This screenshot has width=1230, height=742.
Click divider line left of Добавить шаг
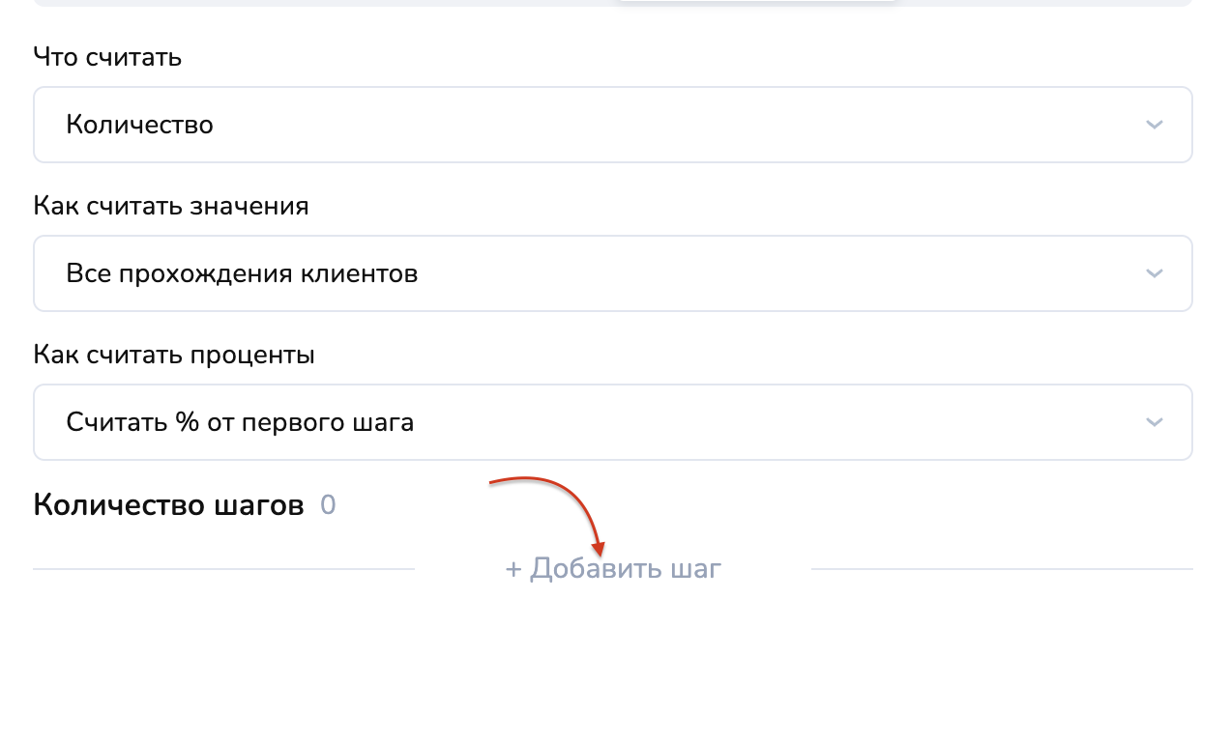click(x=223, y=569)
